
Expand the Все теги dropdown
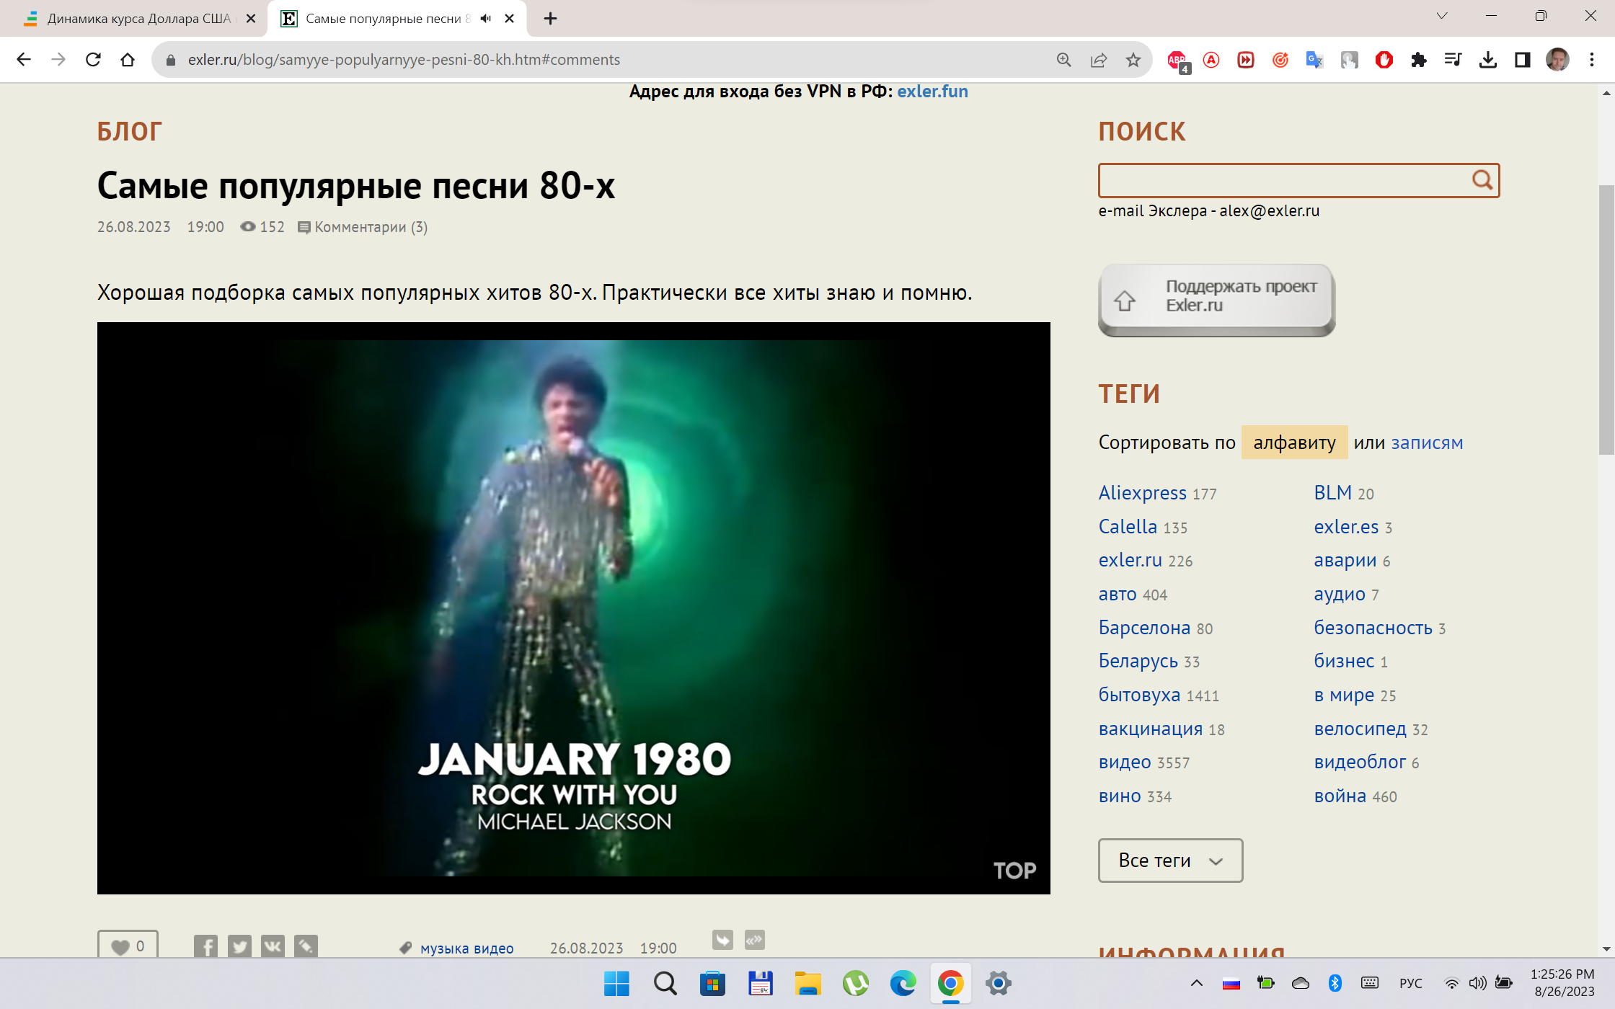1170,861
